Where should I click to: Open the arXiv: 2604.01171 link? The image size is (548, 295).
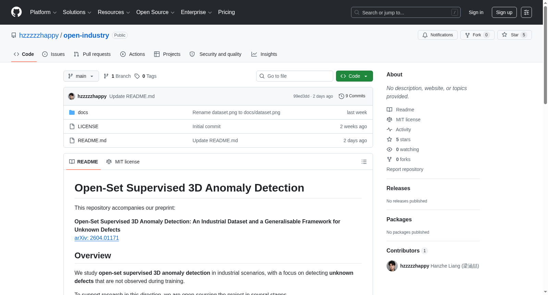click(x=97, y=238)
